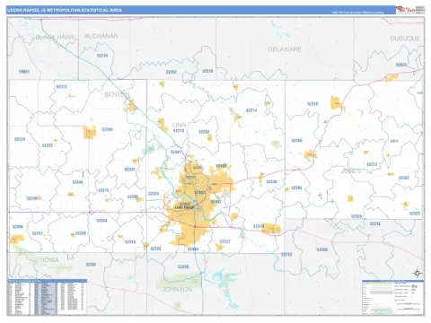431x323 pixels.
Task: Click ZIP code 52349 label
Action: [108, 129]
